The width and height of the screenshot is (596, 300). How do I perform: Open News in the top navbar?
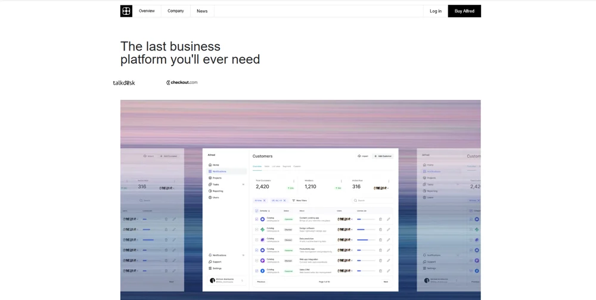pos(202,11)
